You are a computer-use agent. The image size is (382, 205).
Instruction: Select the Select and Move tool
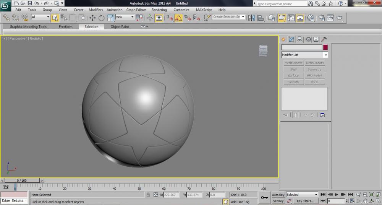(92, 18)
